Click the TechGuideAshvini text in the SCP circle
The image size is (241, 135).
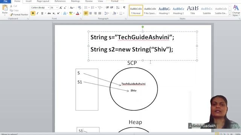coord(133,84)
